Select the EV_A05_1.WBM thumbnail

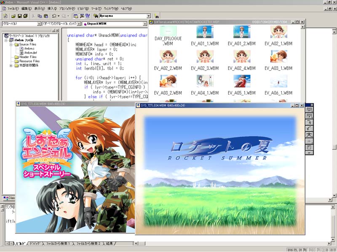(x=241, y=85)
